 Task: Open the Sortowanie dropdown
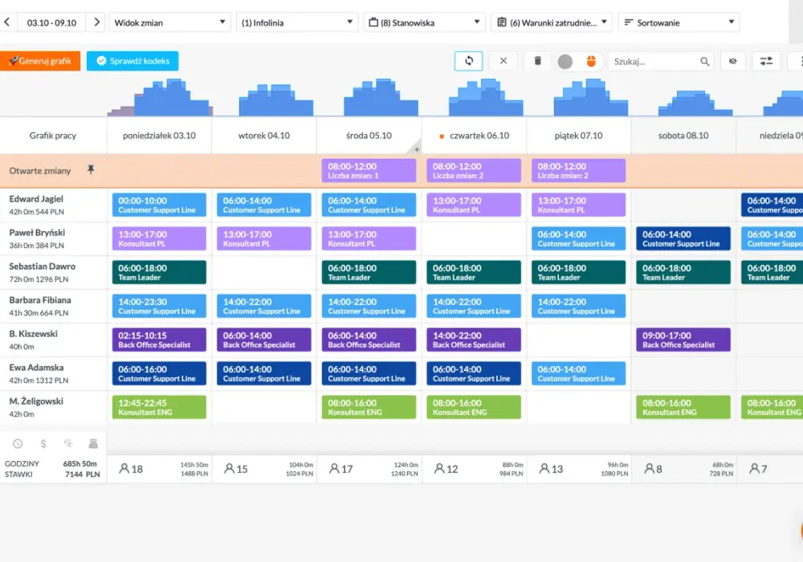(x=679, y=22)
